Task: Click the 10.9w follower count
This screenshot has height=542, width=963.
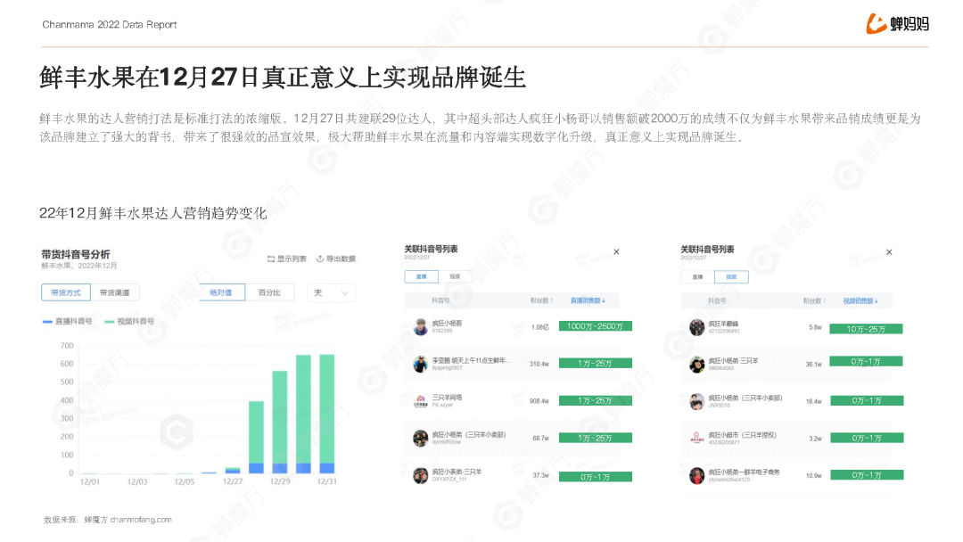Action: point(814,476)
